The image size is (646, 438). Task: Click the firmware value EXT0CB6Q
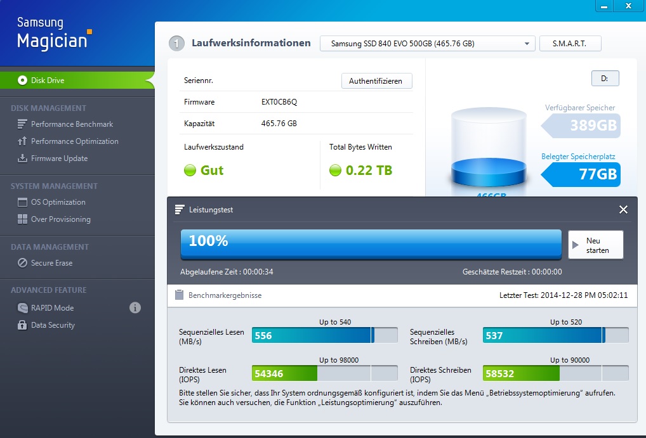point(279,102)
